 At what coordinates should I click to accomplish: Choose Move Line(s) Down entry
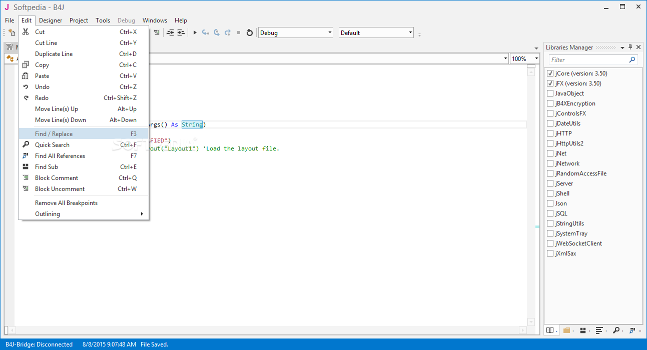tap(84, 120)
